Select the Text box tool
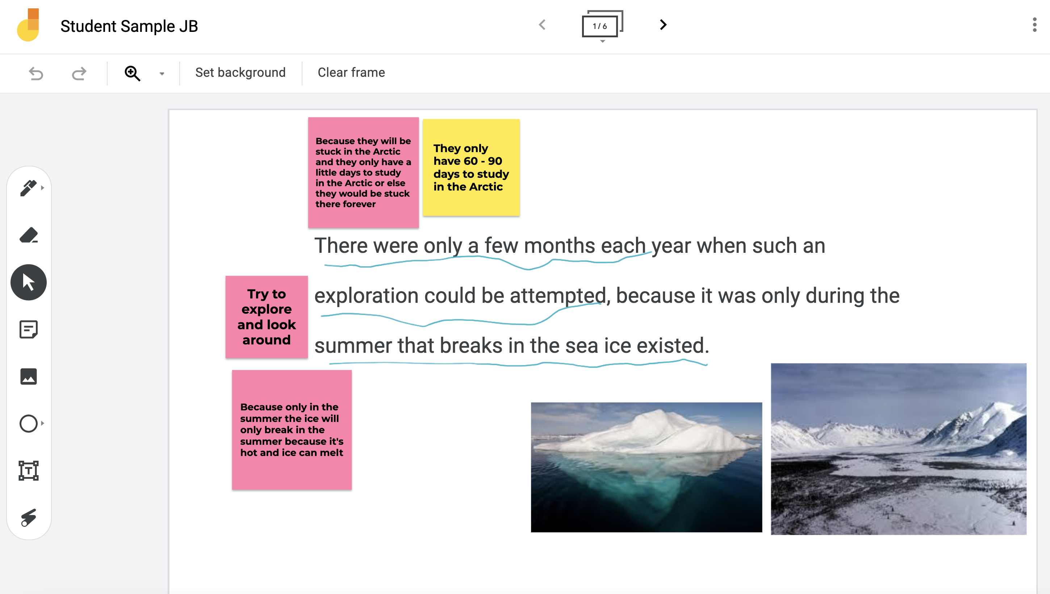1050x594 pixels. tap(29, 470)
